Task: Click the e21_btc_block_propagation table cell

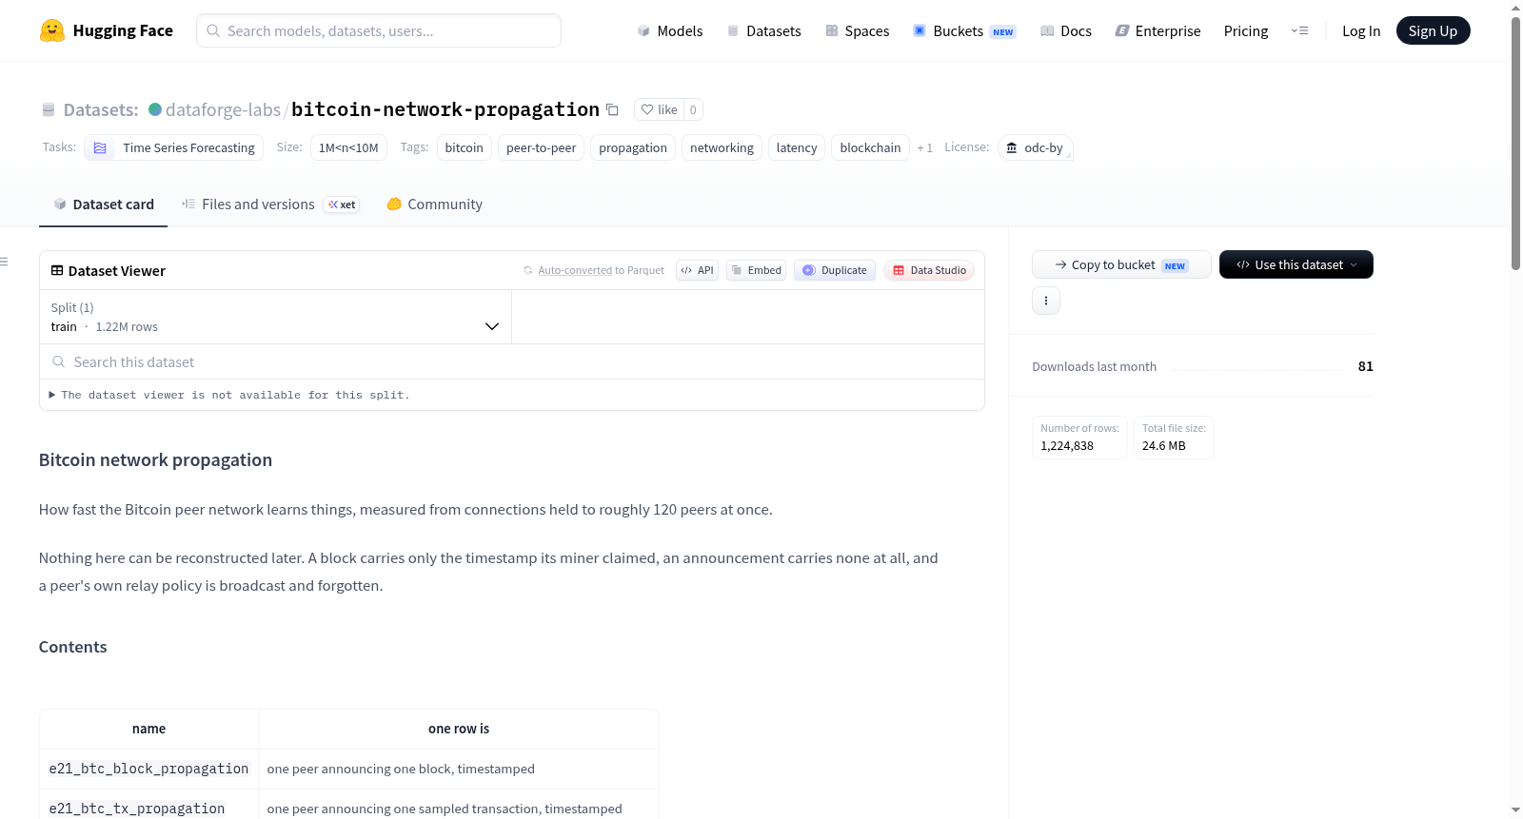Action: (x=148, y=769)
